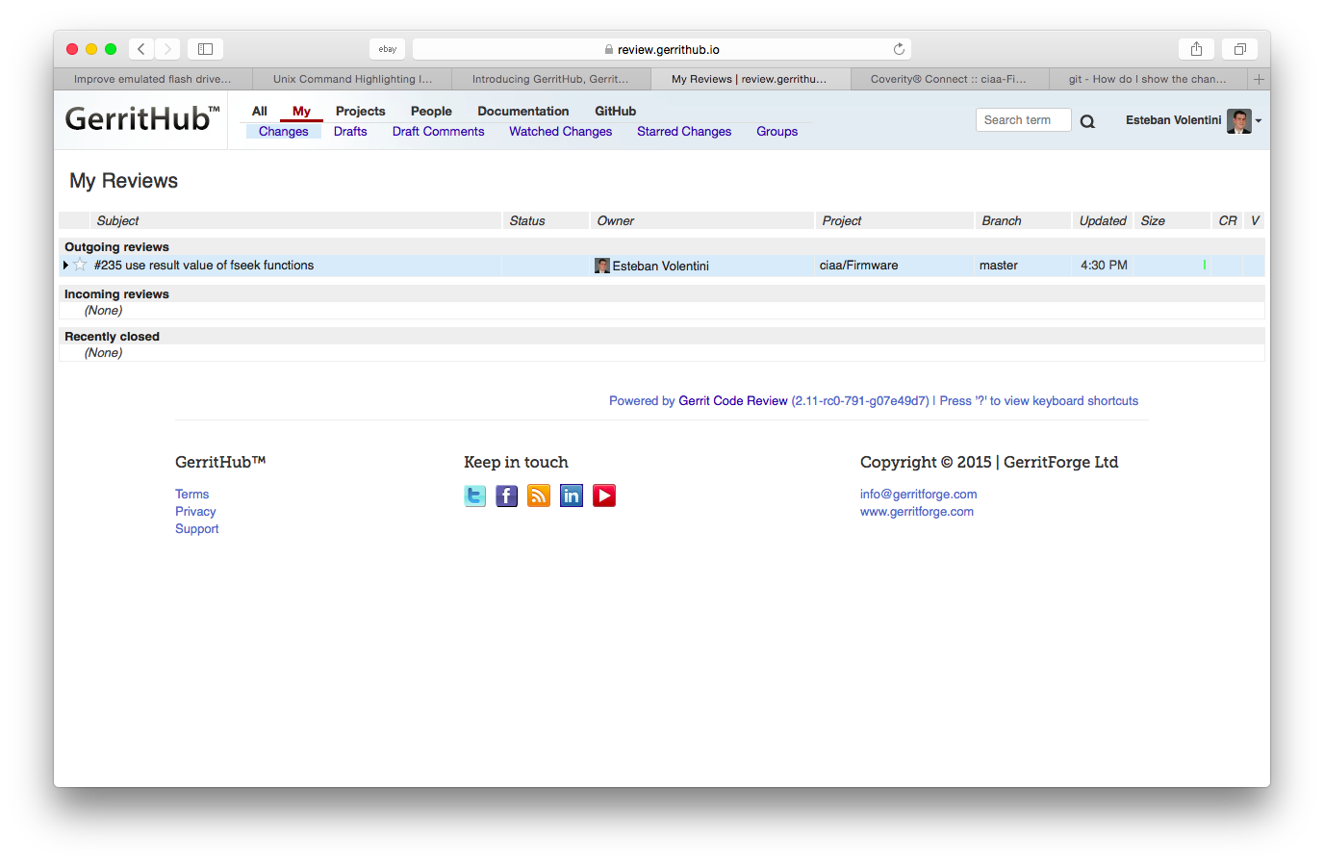Open the Support footer link
1324x864 pixels.
coord(196,529)
